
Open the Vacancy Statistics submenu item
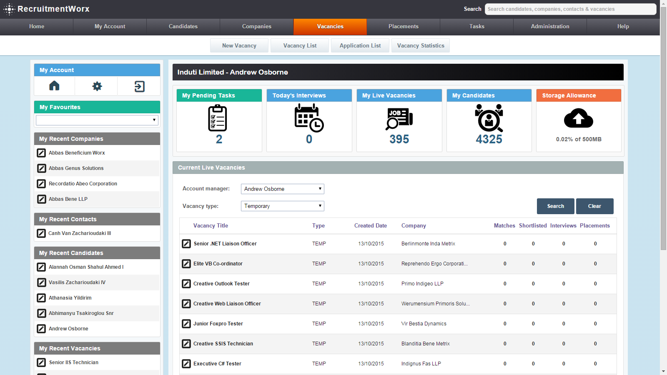coord(421,45)
